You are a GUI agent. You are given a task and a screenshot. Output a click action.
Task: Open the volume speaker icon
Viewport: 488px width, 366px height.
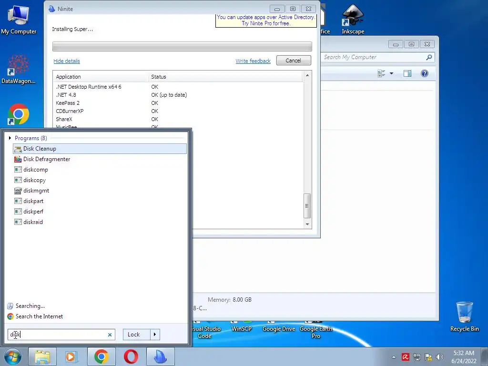(x=439, y=357)
